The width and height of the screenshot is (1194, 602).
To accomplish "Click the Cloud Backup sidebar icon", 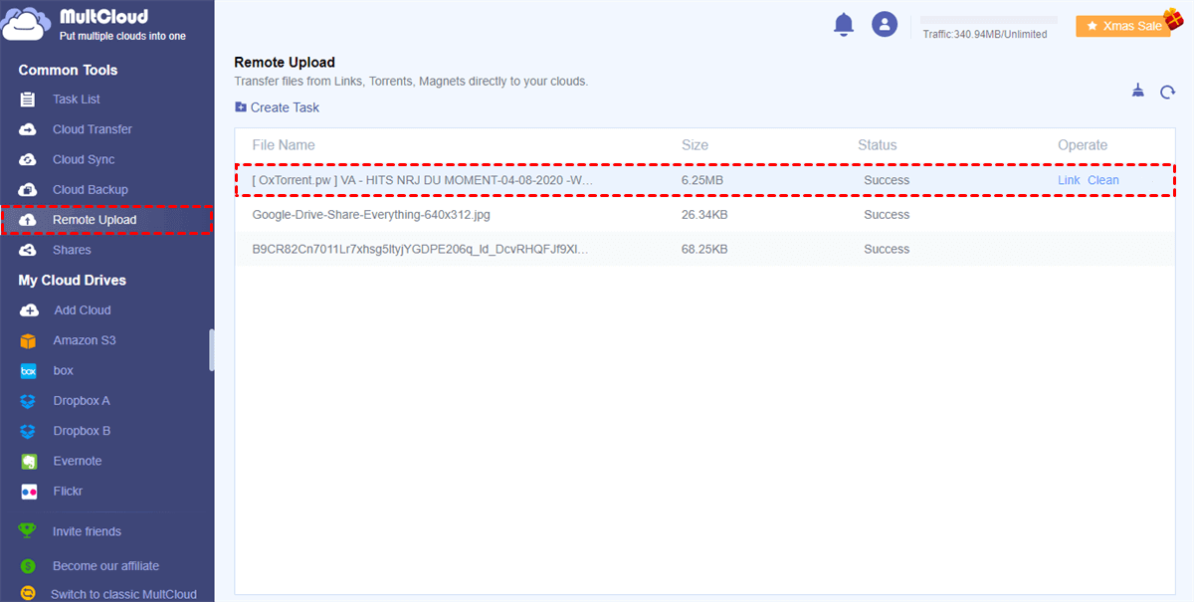I will [29, 189].
